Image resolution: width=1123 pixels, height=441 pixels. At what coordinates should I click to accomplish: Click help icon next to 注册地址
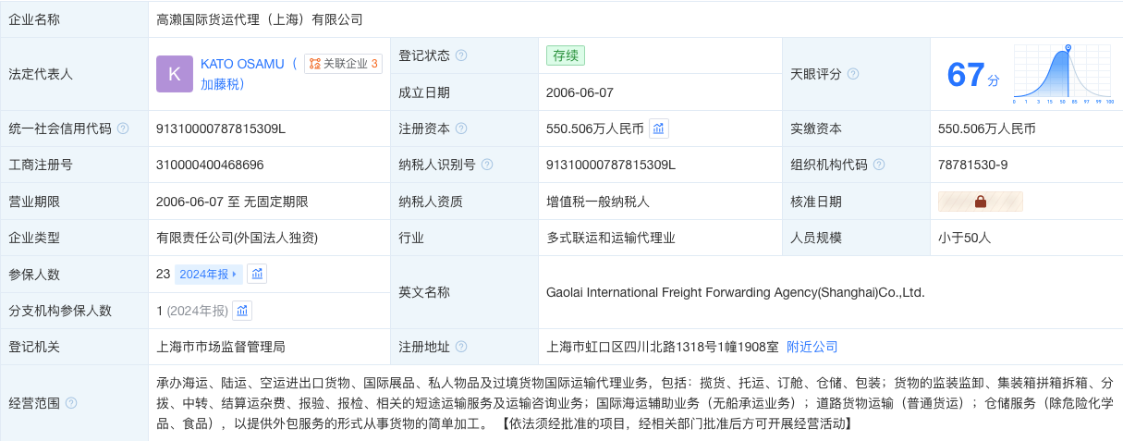[x=461, y=347]
